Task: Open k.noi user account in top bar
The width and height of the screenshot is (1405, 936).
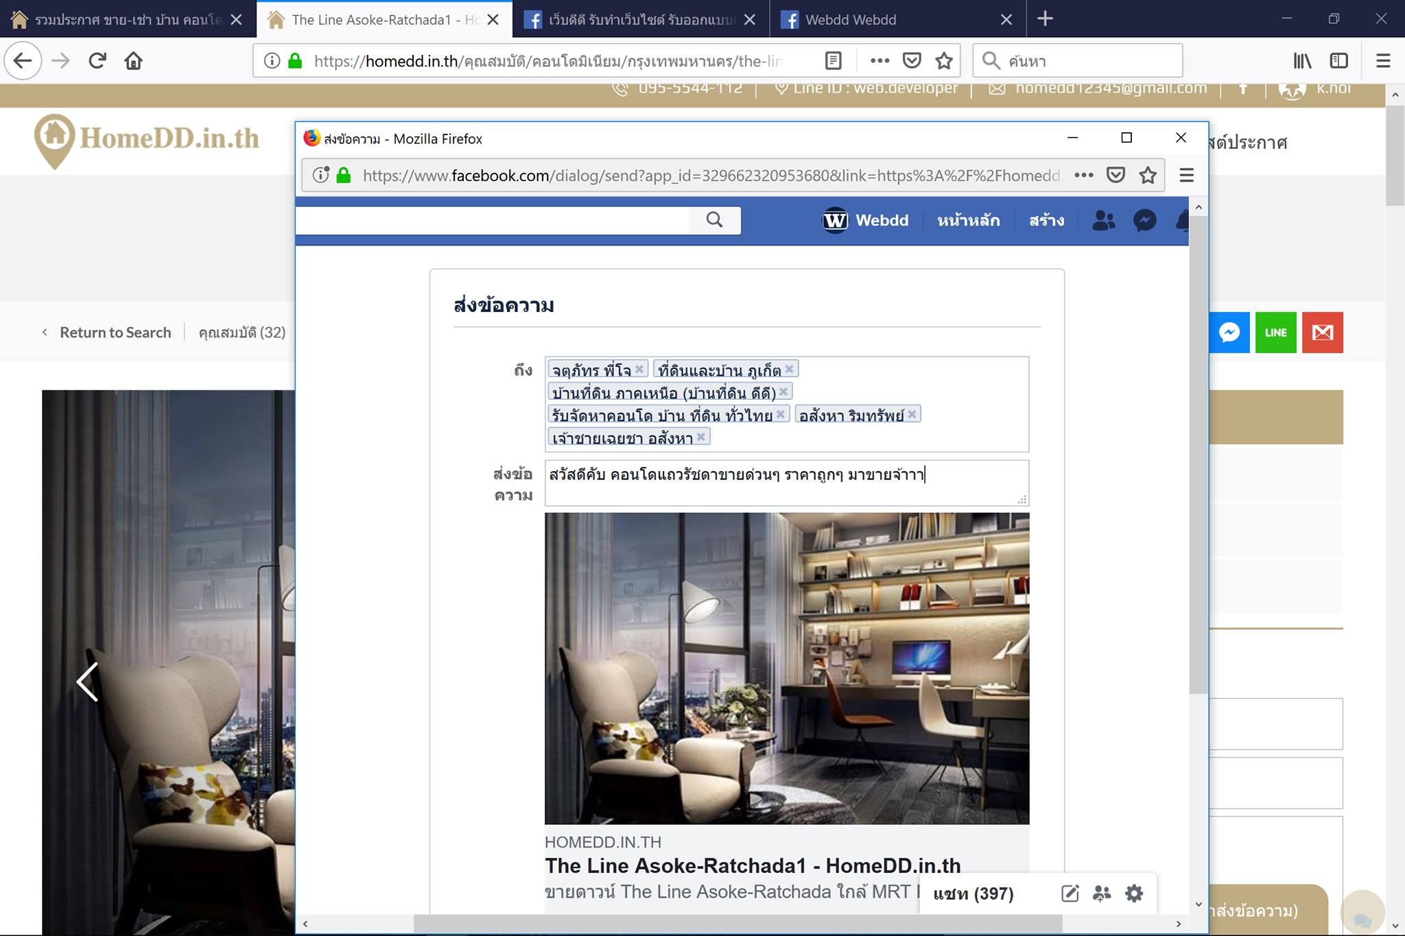Action: (1315, 89)
